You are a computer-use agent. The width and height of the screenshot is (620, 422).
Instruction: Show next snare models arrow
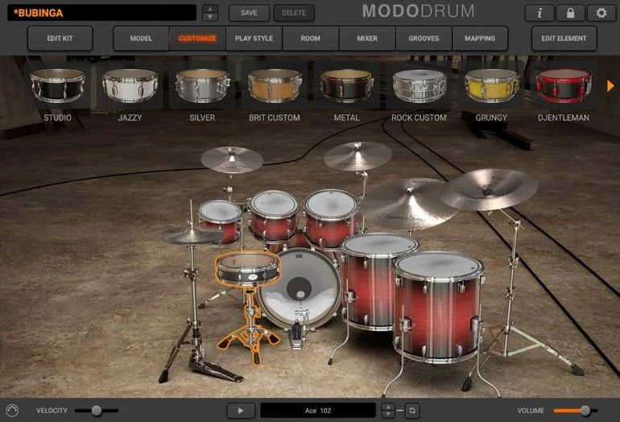click(610, 86)
